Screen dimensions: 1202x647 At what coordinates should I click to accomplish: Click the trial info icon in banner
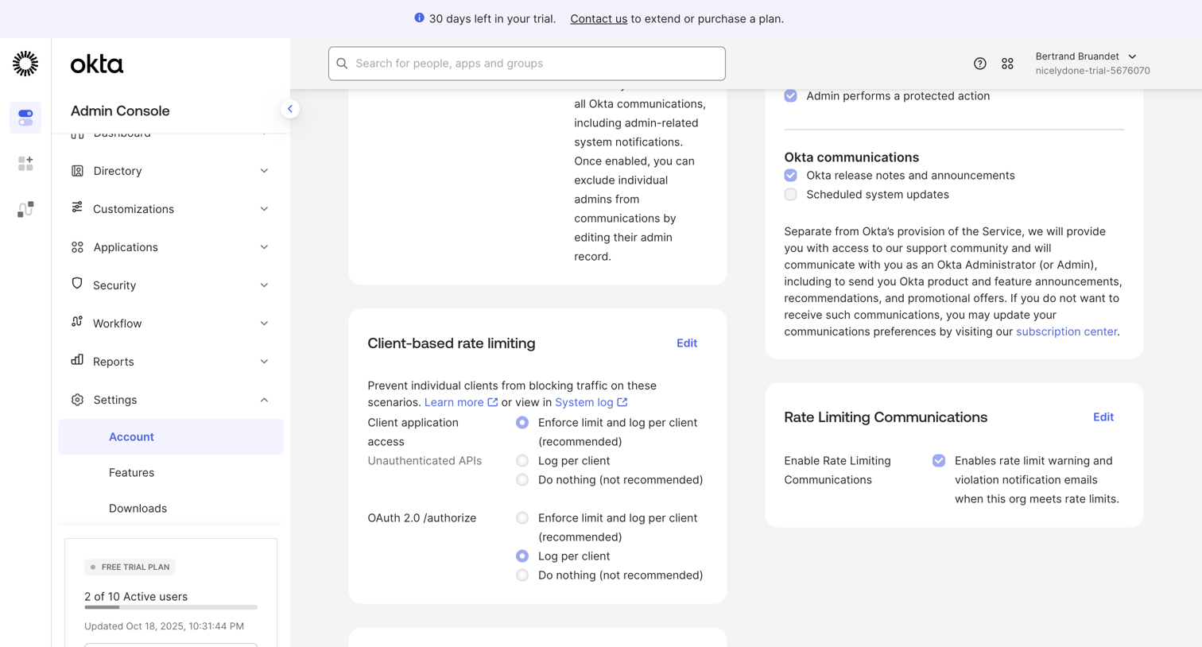[x=419, y=17]
